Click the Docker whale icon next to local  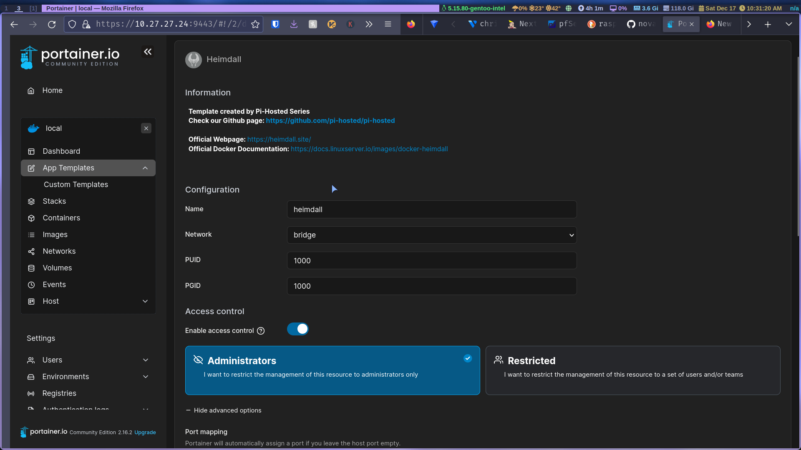point(33,128)
